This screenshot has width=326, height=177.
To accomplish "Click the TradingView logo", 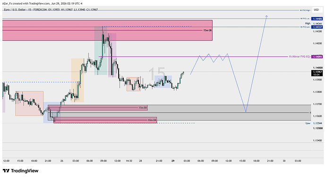I will [20, 171].
